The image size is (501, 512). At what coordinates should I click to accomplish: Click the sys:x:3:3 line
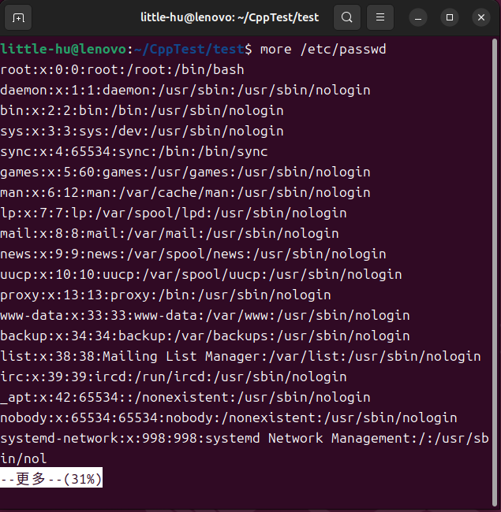click(x=142, y=132)
